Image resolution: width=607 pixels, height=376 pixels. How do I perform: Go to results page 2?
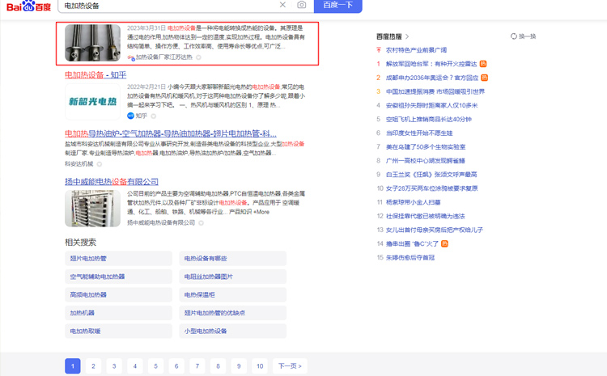click(93, 366)
